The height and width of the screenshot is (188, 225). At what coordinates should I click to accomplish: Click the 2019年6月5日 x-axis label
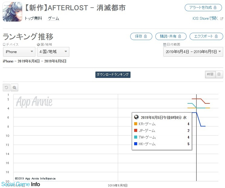click(118, 185)
